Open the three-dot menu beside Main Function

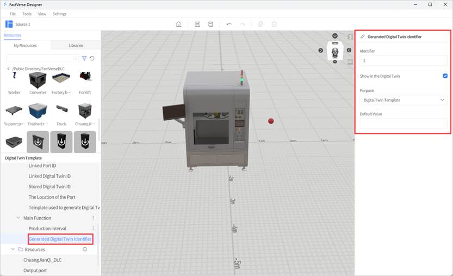click(93, 218)
